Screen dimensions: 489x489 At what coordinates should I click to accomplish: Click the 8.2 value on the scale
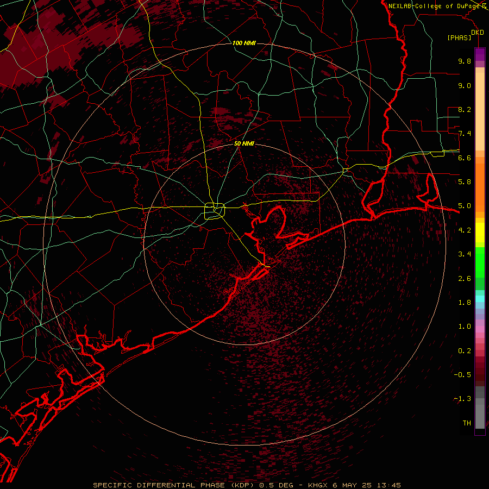click(x=465, y=109)
